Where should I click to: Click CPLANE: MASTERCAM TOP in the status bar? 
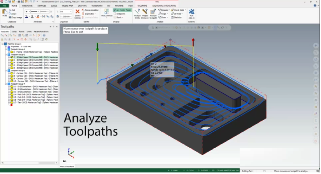(228, 170)
